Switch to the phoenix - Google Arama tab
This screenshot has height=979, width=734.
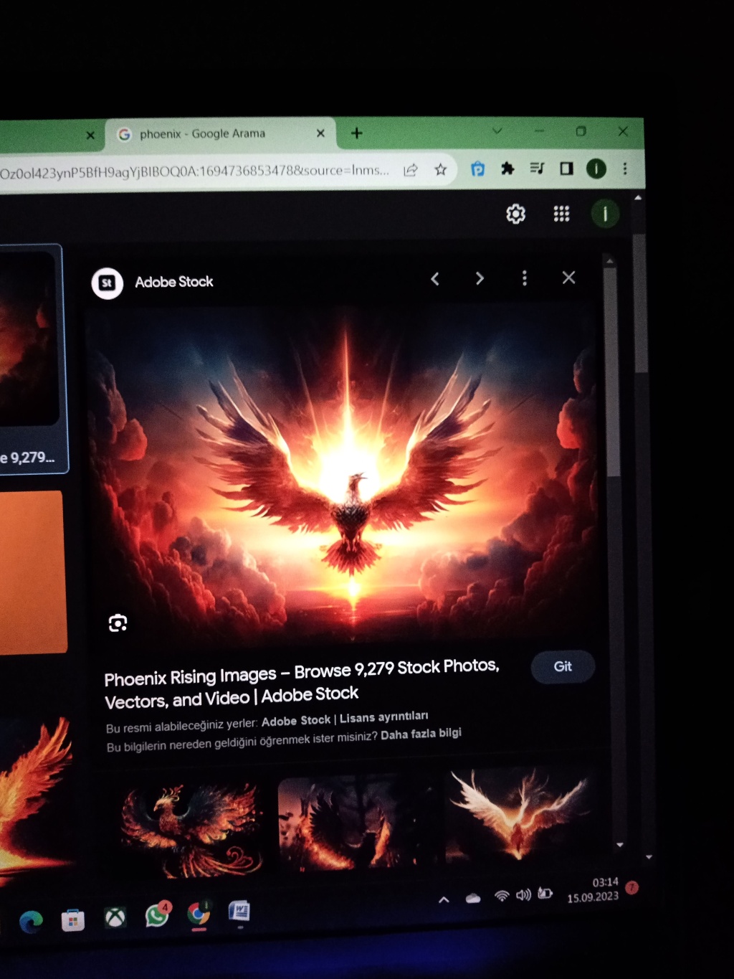pyautogui.click(x=219, y=134)
